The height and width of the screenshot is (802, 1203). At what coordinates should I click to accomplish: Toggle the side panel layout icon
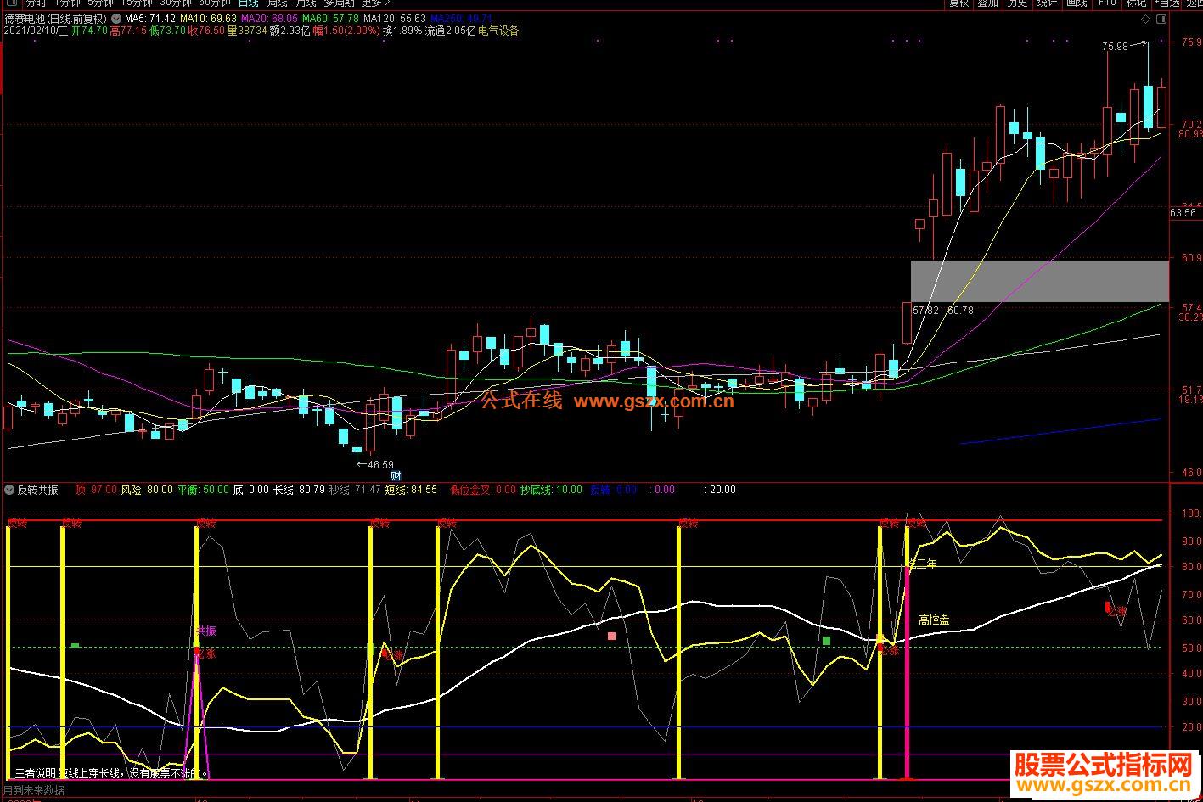click(1161, 19)
